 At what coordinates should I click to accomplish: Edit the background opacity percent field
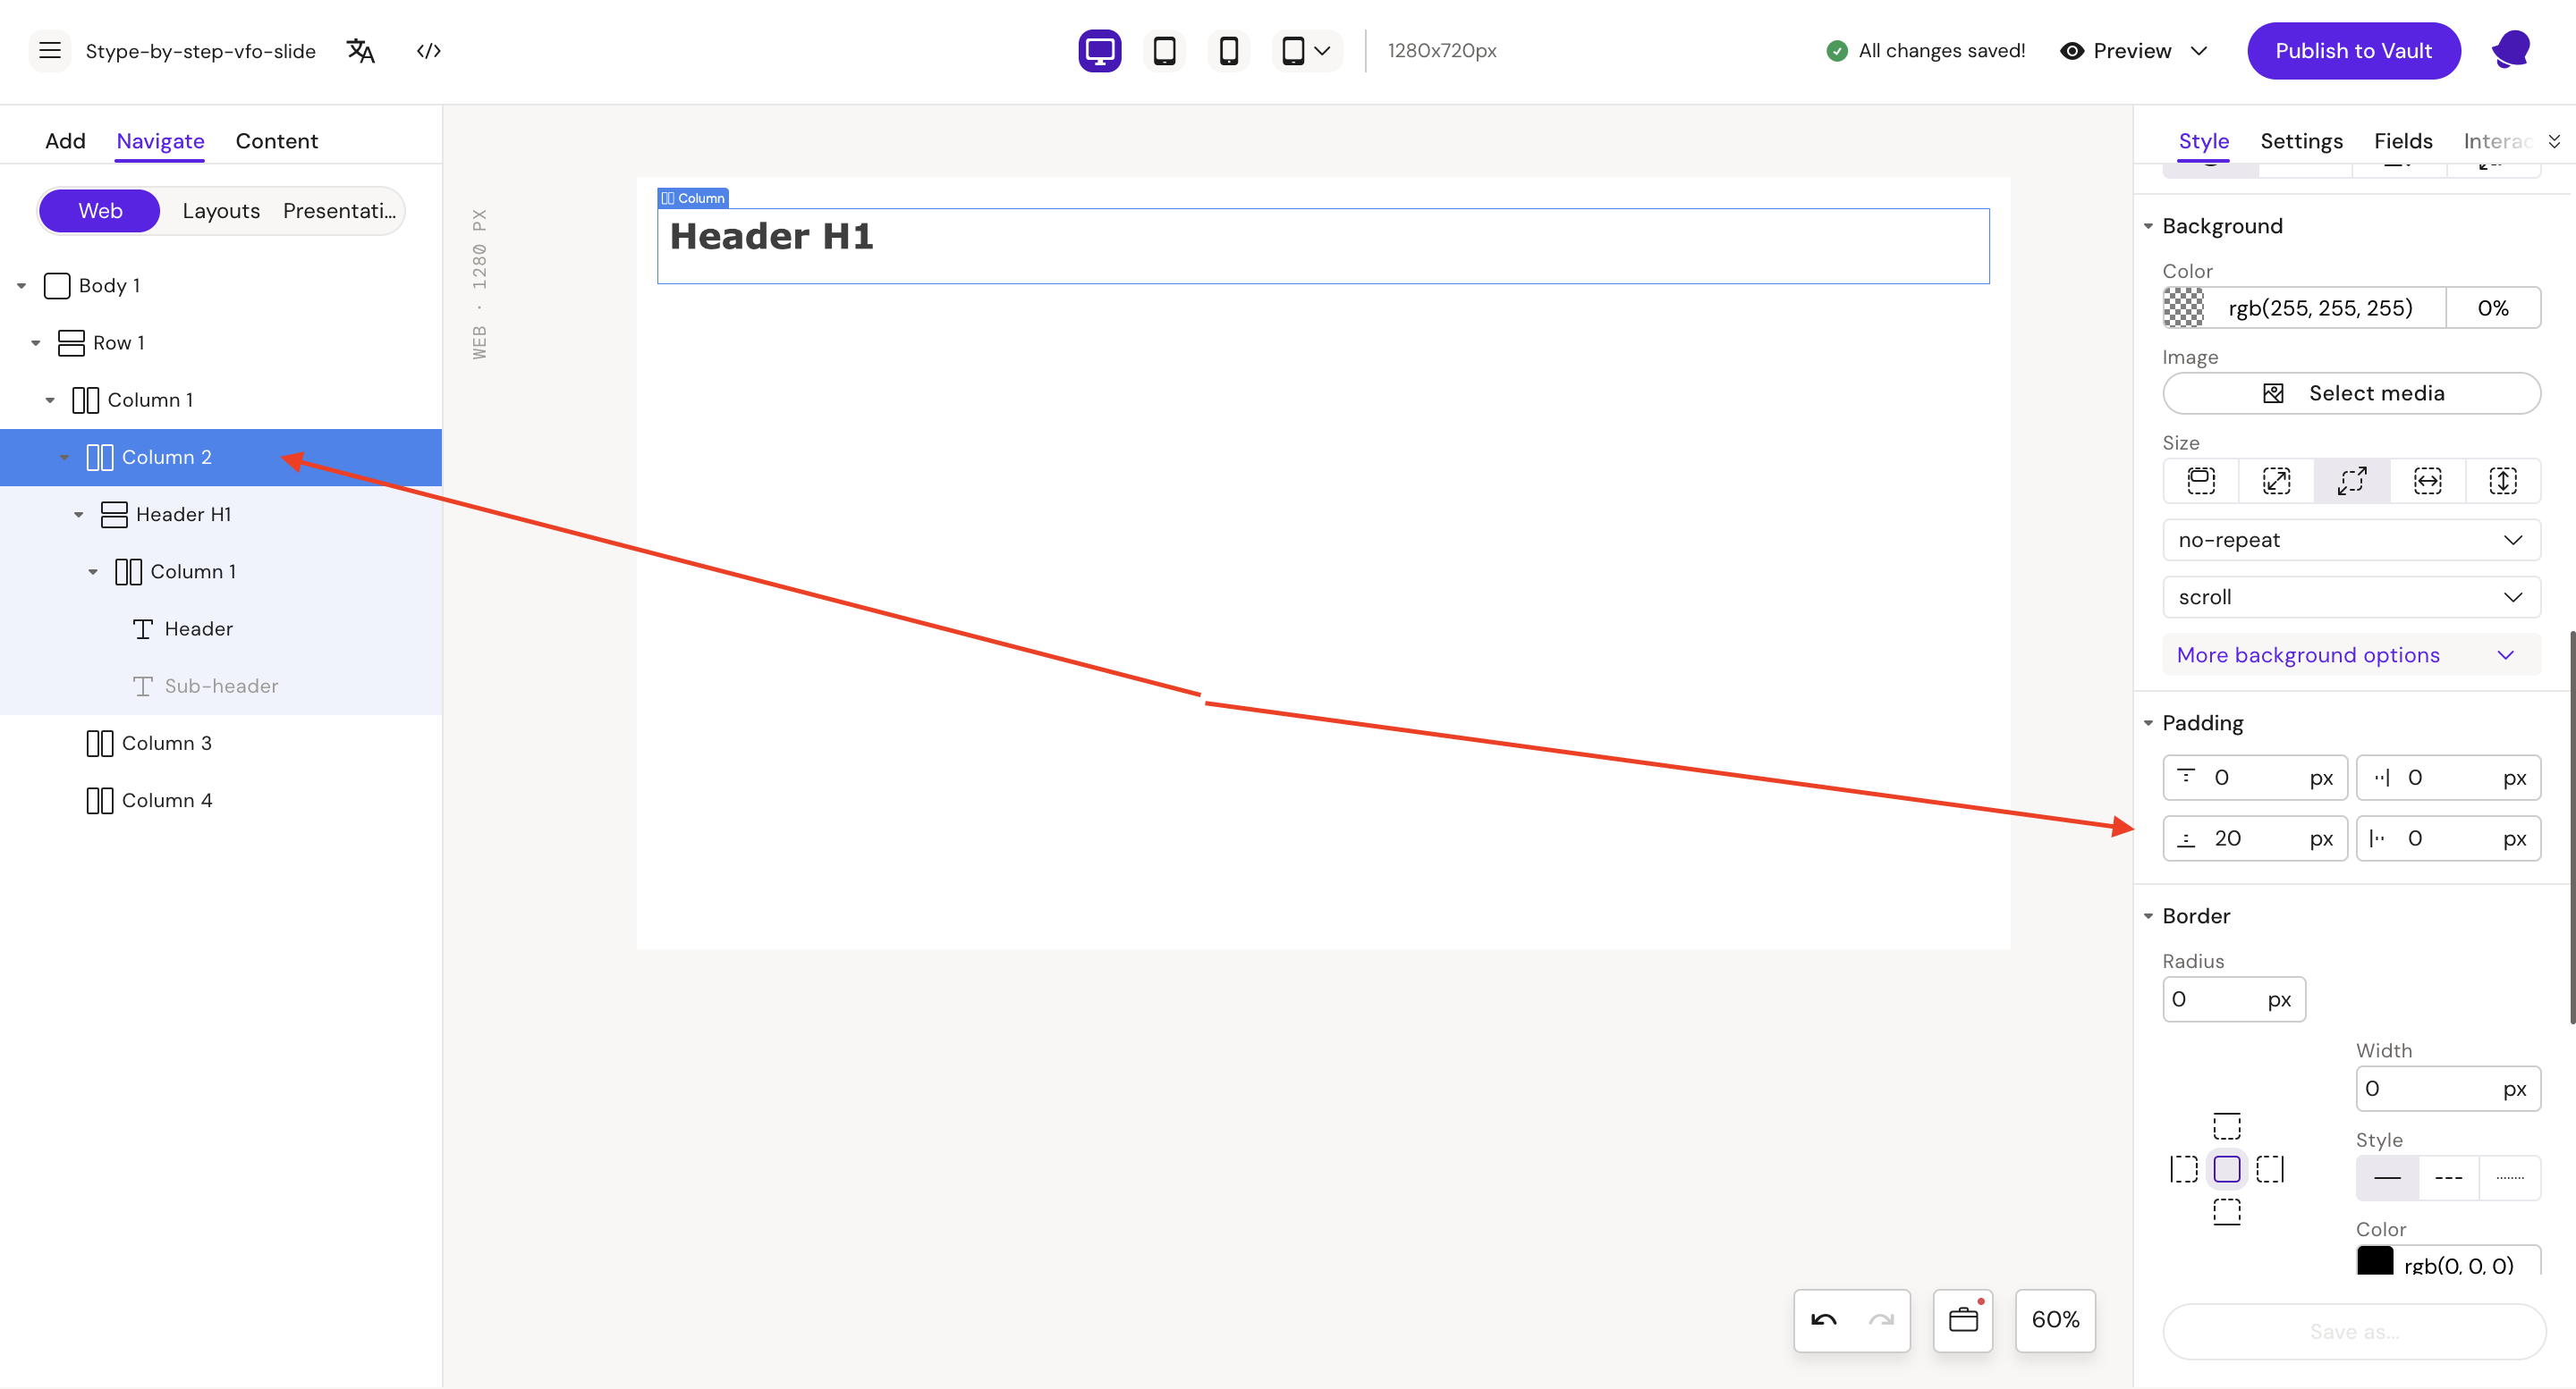[x=2492, y=307]
